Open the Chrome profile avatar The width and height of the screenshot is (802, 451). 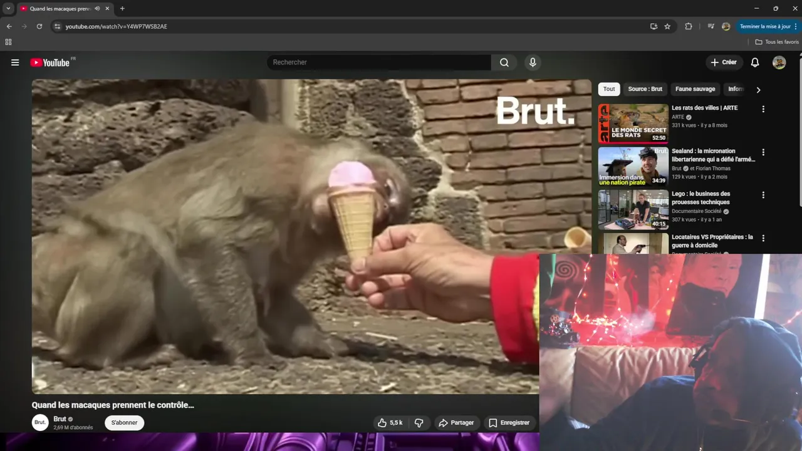pos(726,26)
